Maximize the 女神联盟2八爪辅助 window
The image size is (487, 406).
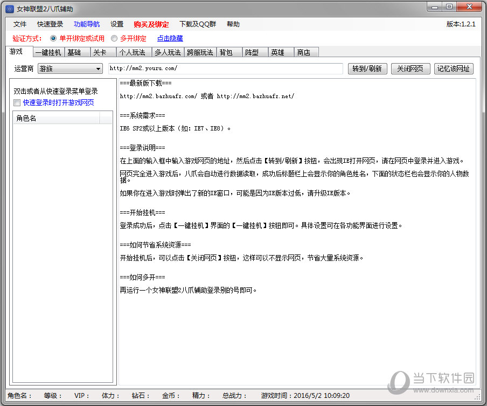(449, 7)
